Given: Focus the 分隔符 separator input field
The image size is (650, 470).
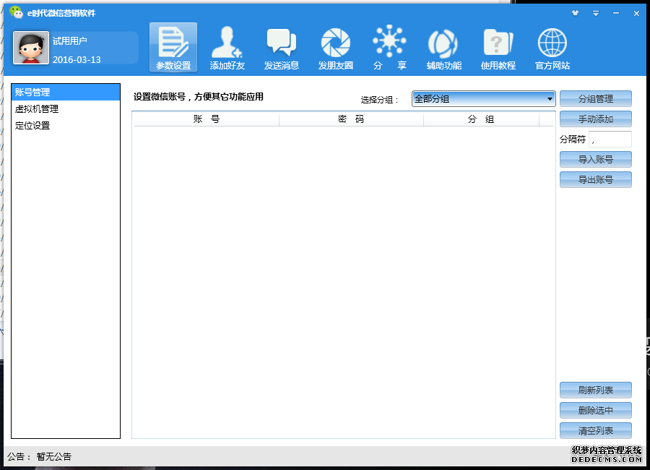Looking at the screenshot, I should click(x=610, y=140).
